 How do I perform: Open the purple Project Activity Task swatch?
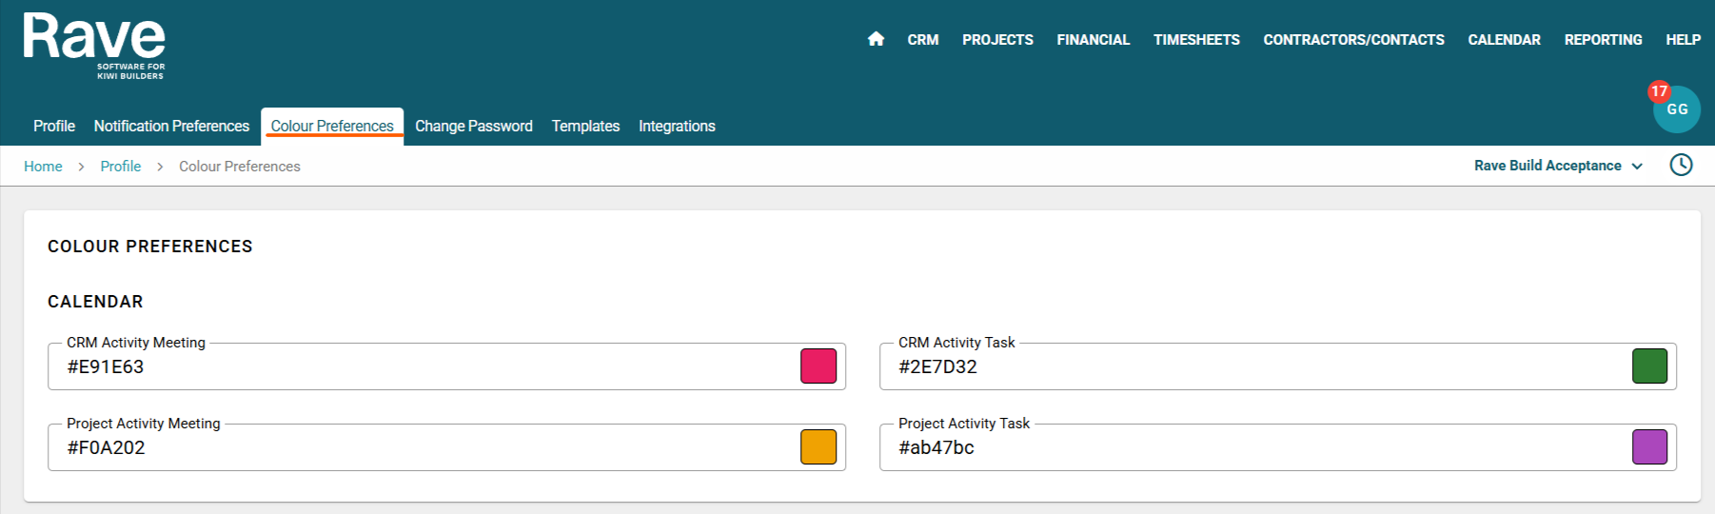point(1649,447)
